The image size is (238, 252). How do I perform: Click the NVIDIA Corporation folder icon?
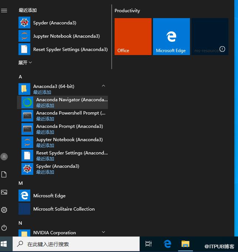click(24, 233)
